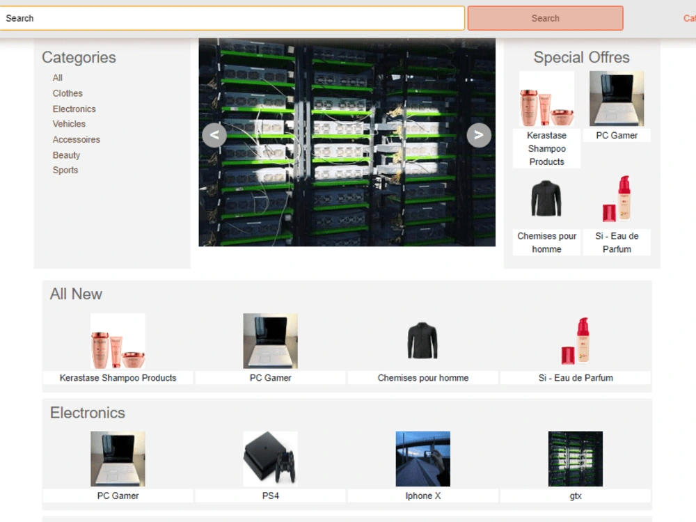Click Chemises pour homme title in All New
Screen dimensions: 696x522
422,378
